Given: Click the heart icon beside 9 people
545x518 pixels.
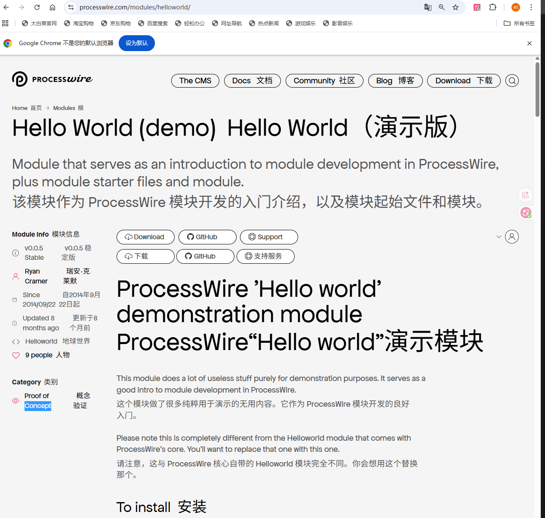Looking at the screenshot, I should coord(16,355).
